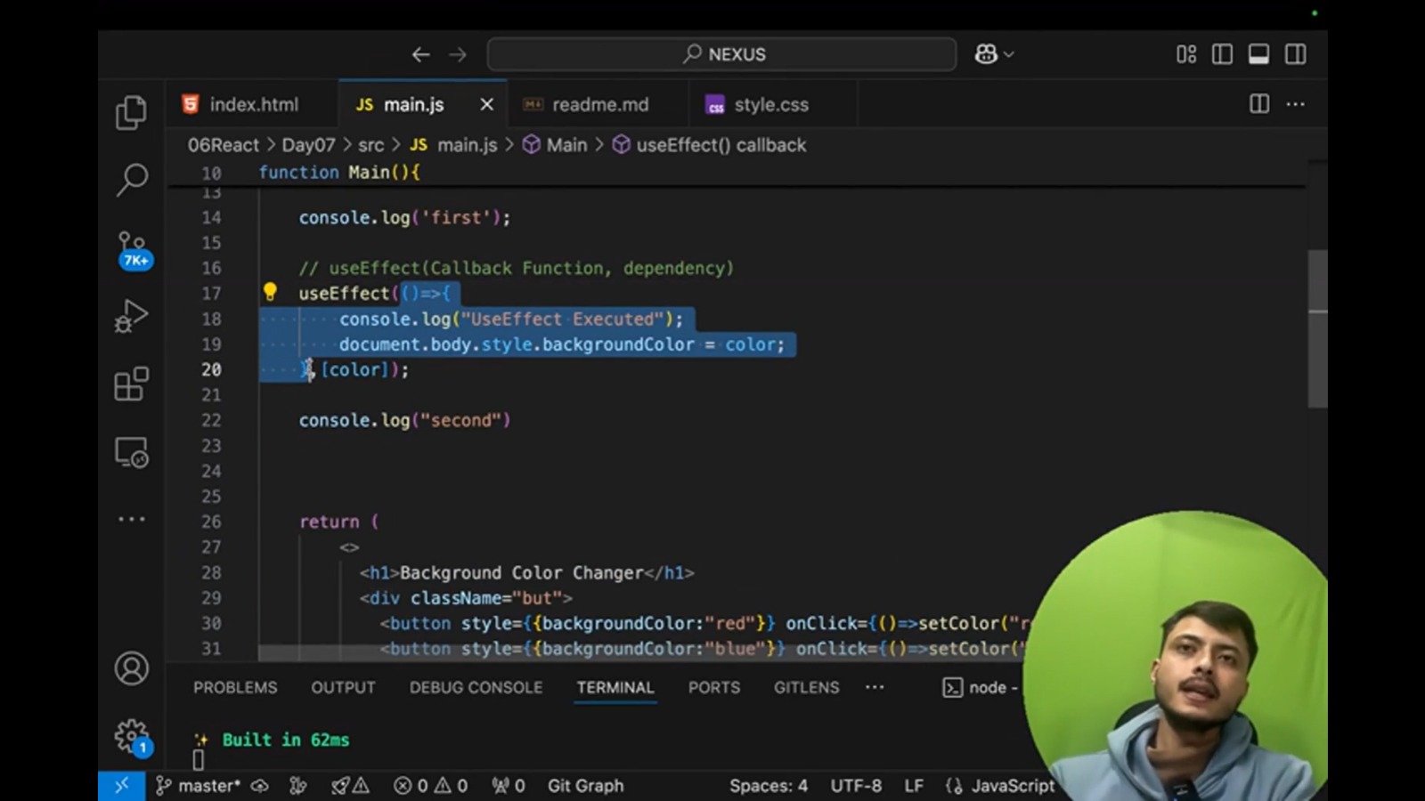Toggle the secondary side bar layout button
1425x801 pixels.
point(1295,54)
